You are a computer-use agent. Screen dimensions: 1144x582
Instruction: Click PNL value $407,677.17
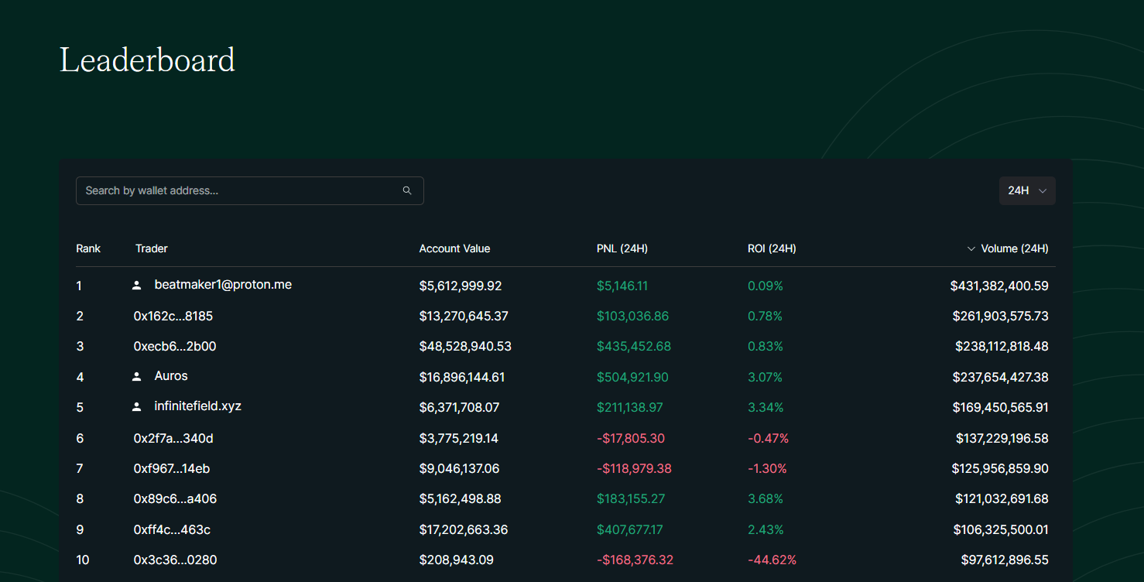coord(630,529)
